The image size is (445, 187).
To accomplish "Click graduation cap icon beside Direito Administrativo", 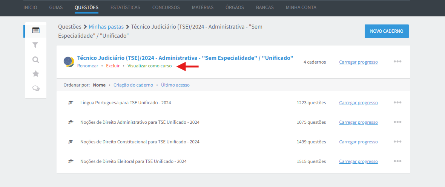I will [x=71, y=122].
